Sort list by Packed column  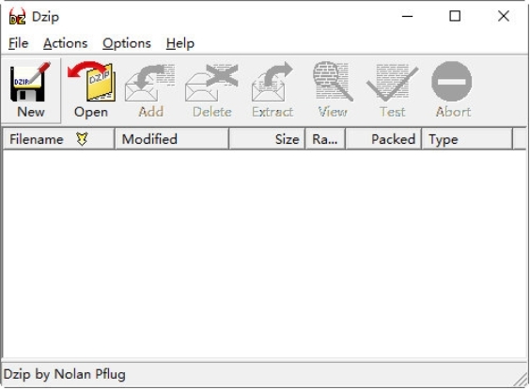click(x=383, y=139)
